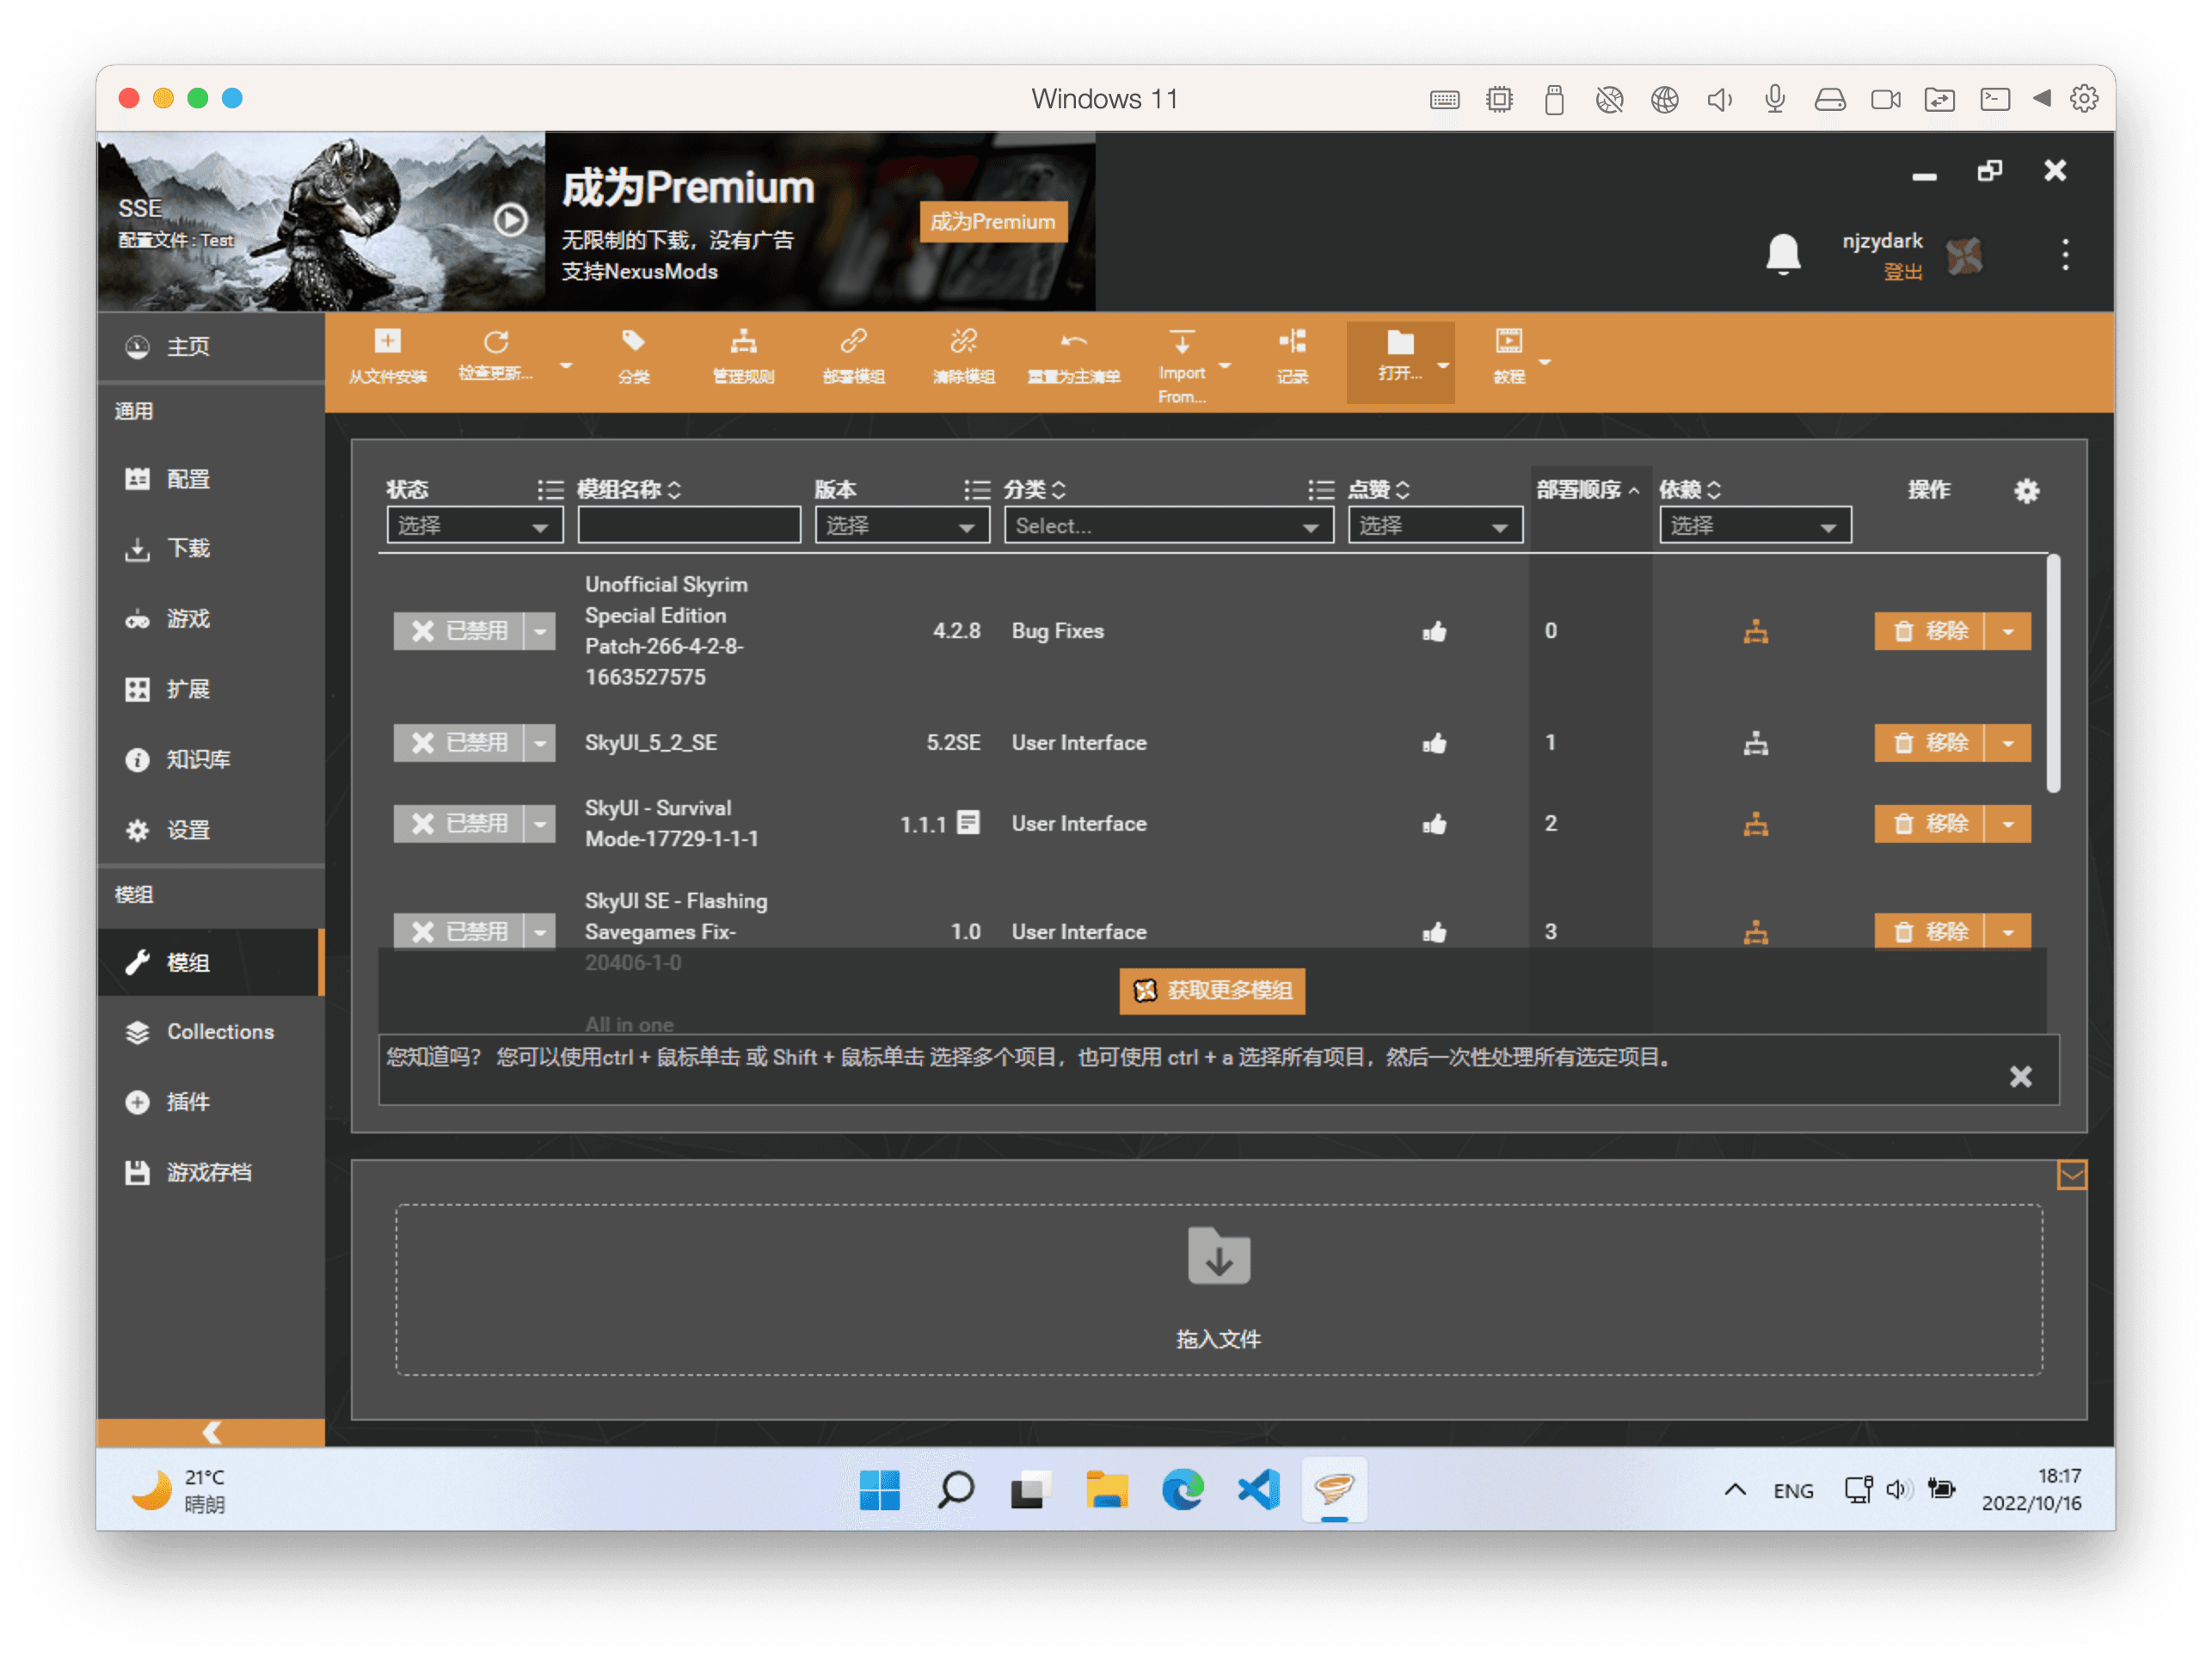Open 游戏存档 in sidebar
Image resolution: width=2212 pixels, height=1658 pixels.
(211, 1173)
